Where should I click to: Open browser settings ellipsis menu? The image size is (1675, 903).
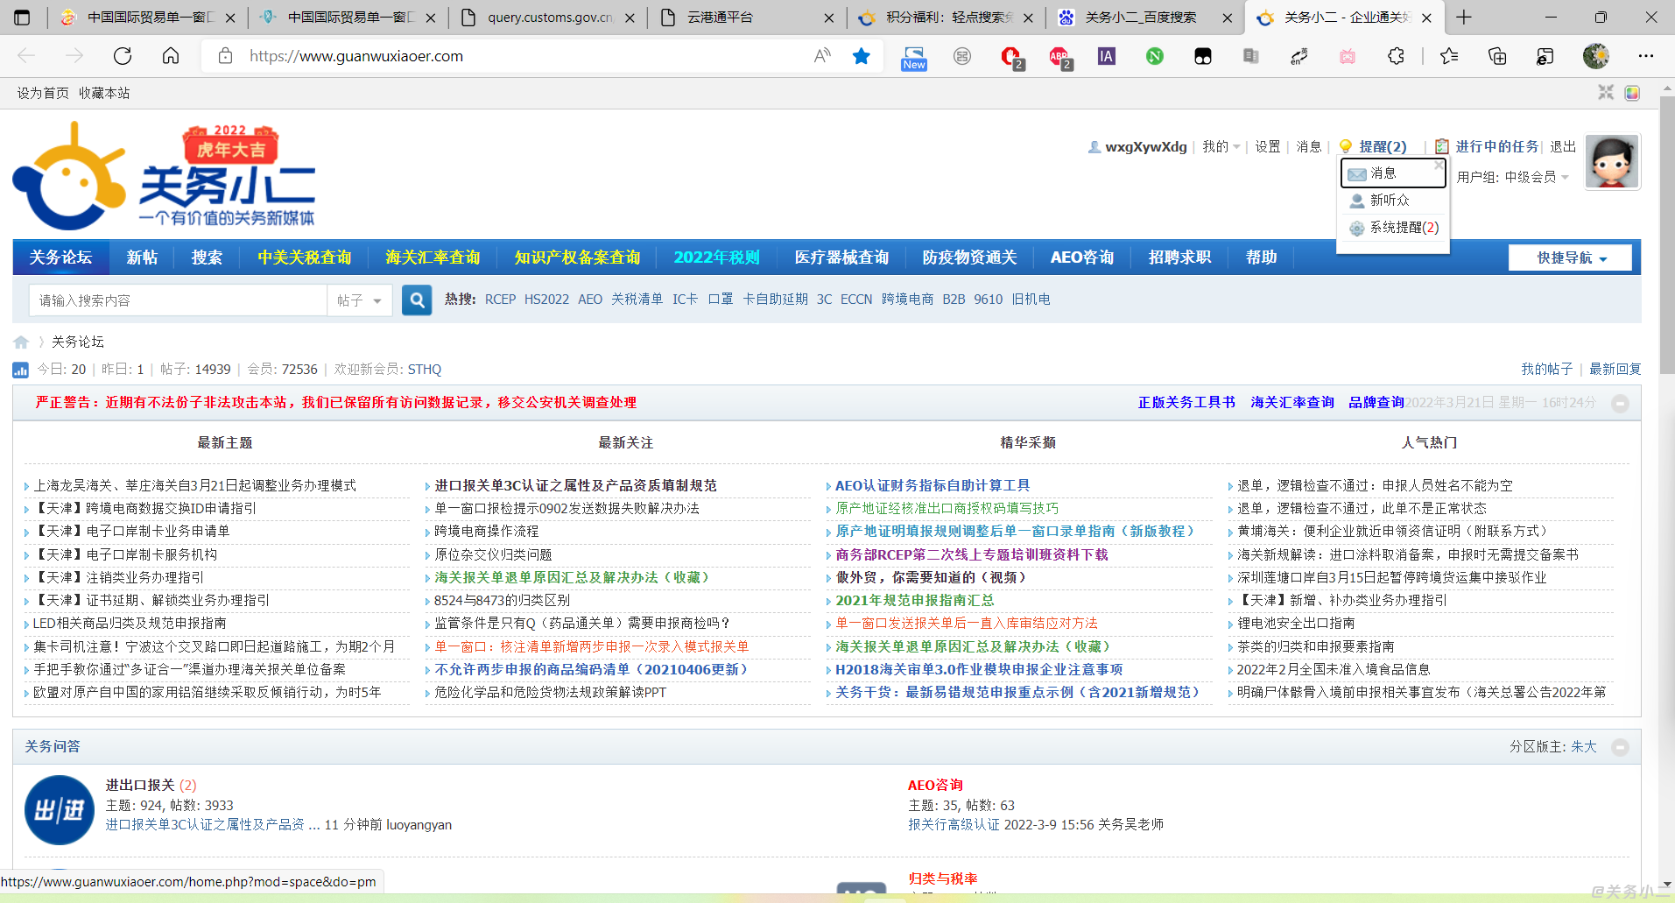[x=1646, y=56]
